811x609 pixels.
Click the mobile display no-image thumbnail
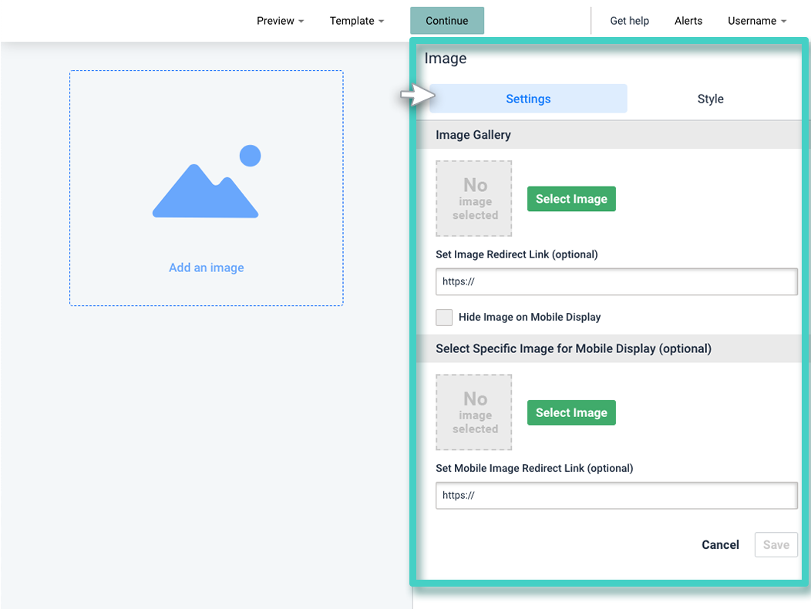click(474, 412)
